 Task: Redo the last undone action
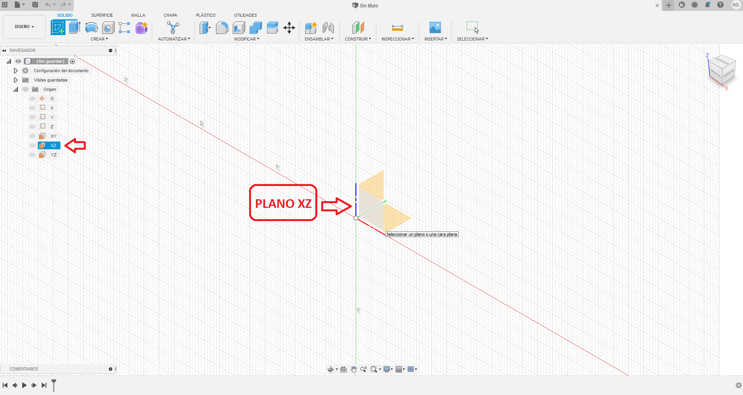(63, 5)
